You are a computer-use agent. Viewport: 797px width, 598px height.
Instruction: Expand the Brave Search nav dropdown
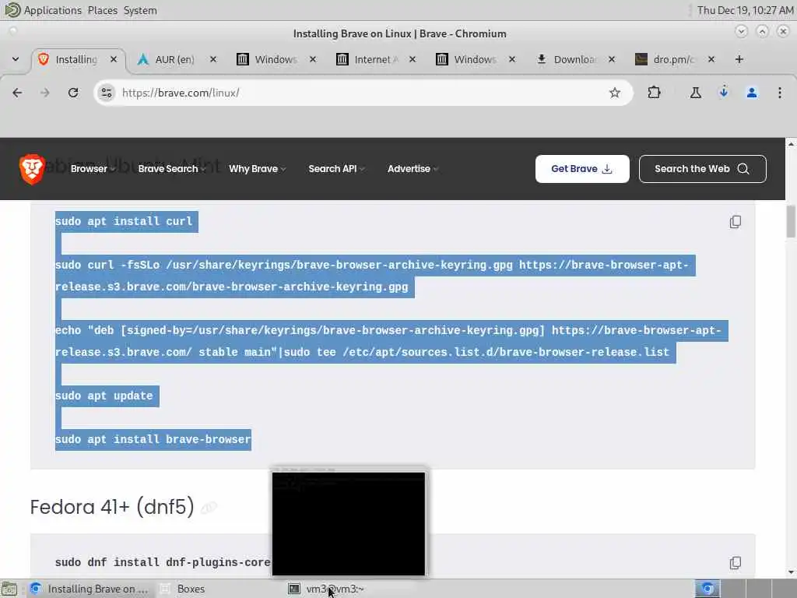coord(171,169)
